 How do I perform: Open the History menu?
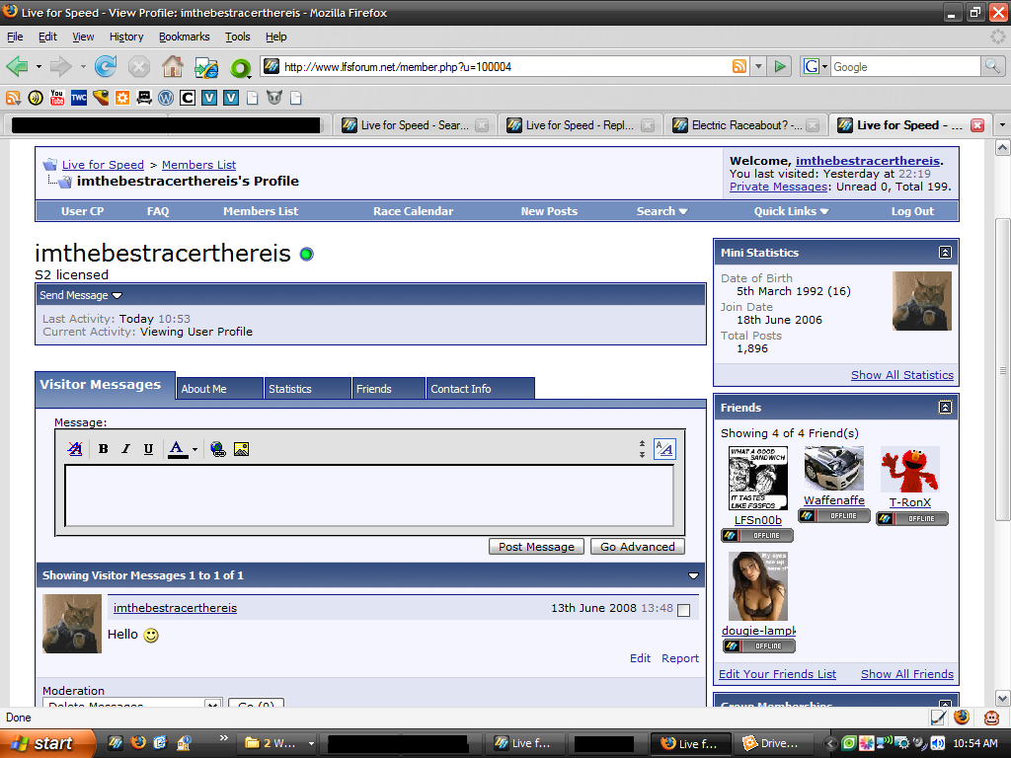coord(126,37)
